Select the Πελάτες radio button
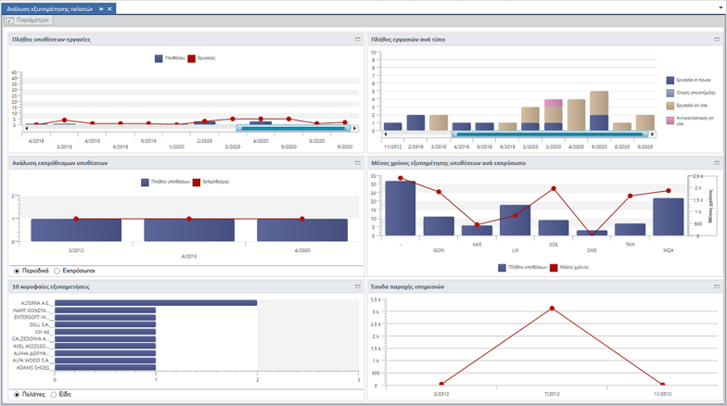Viewport: 727px width, 406px height. 17,395
